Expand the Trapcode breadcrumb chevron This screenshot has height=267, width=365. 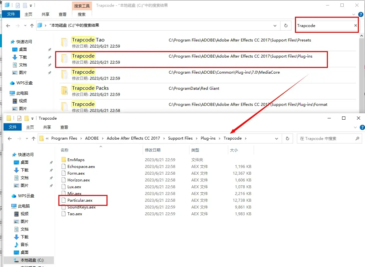tap(245, 139)
